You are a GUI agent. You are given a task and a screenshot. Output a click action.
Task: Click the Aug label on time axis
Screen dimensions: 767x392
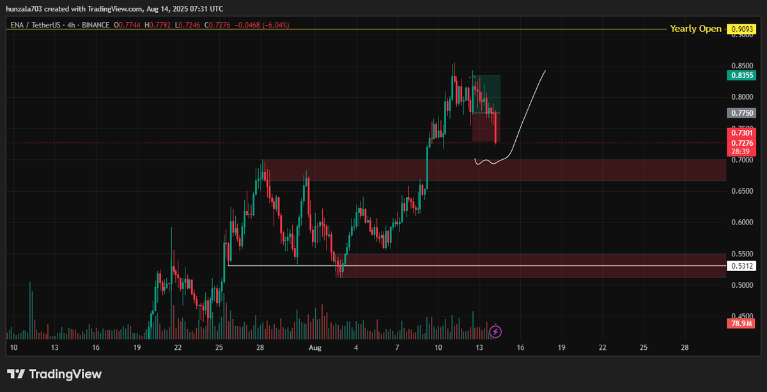314,347
